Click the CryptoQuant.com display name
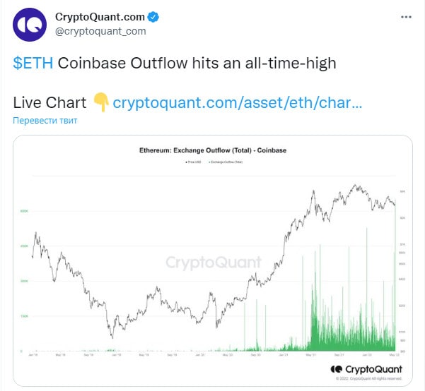425x391 pixels. 100,17
